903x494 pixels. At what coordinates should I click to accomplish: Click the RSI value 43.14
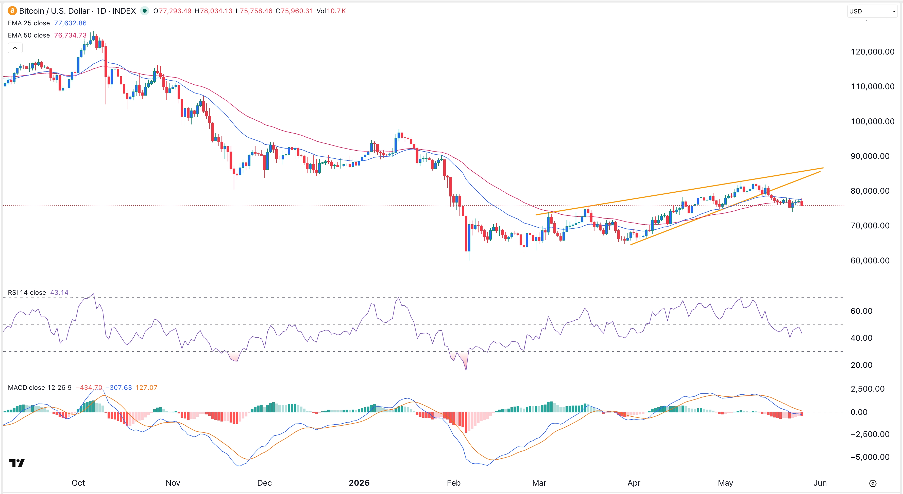(59, 293)
